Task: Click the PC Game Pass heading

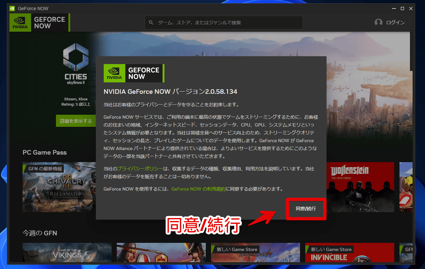Action: pyautogui.click(x=44, y=152)
